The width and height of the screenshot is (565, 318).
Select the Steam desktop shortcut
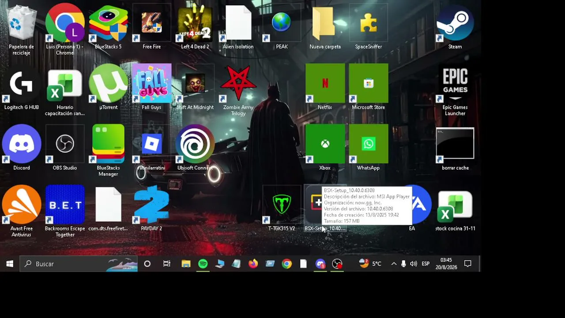coord(455,26)
